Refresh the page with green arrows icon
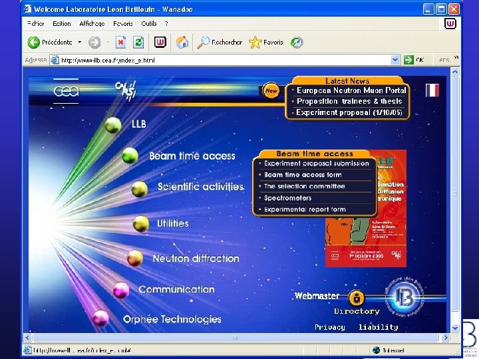Image resolution: width=479 pixels, height=359 pixels. pyautogui.click(x=138, y=42)
